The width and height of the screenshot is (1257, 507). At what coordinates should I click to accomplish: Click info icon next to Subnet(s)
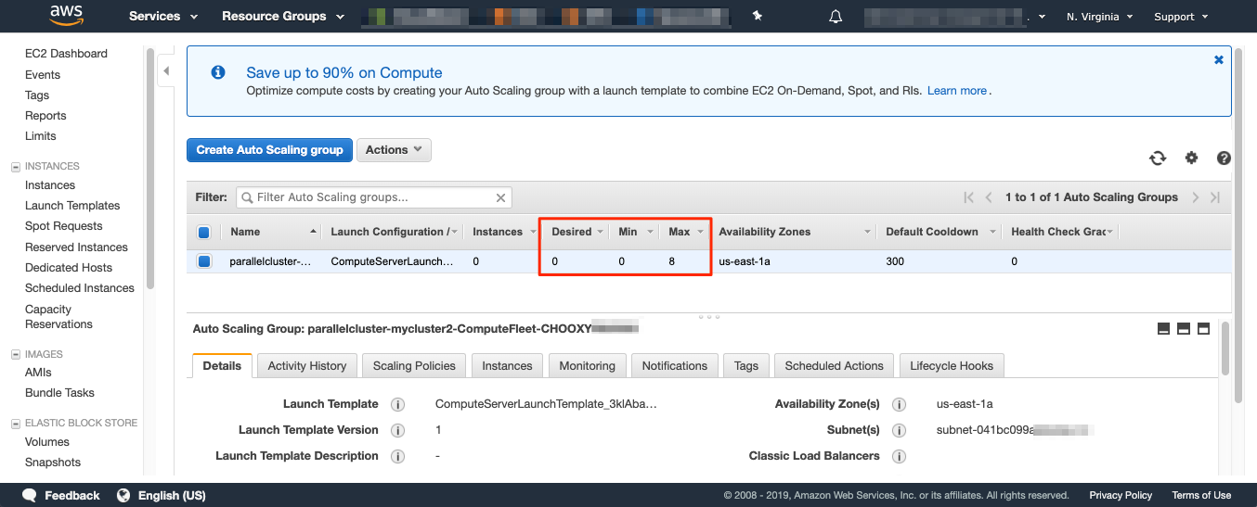tap(899, 431)
